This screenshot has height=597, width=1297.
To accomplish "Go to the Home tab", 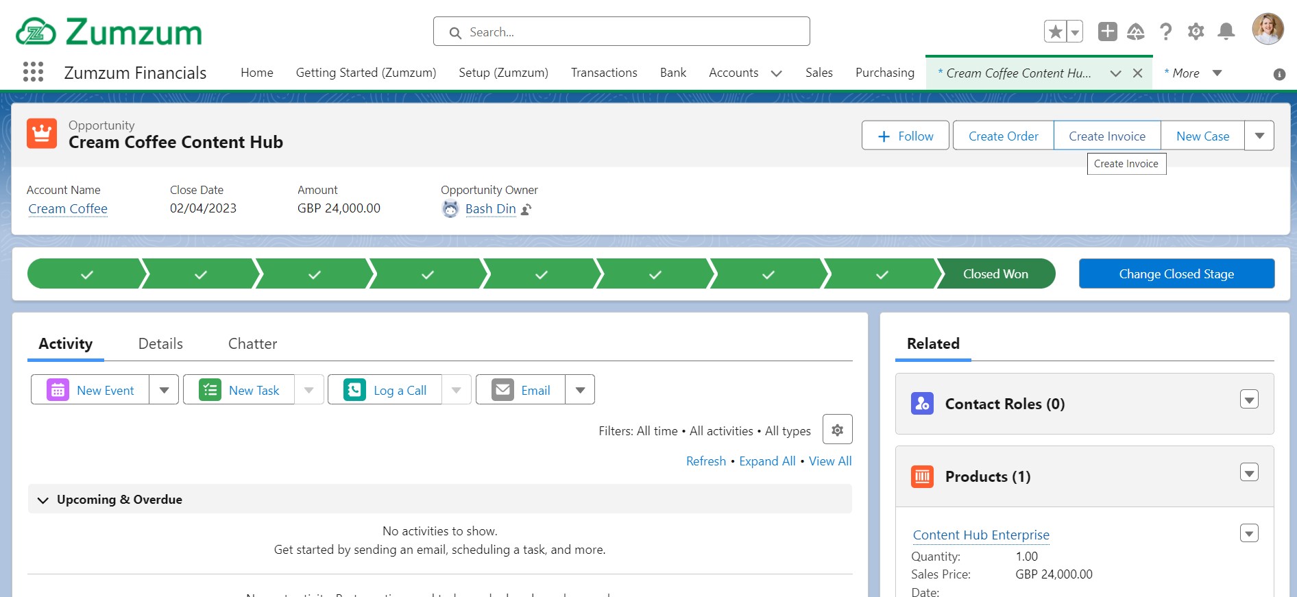I will (257, 73).
